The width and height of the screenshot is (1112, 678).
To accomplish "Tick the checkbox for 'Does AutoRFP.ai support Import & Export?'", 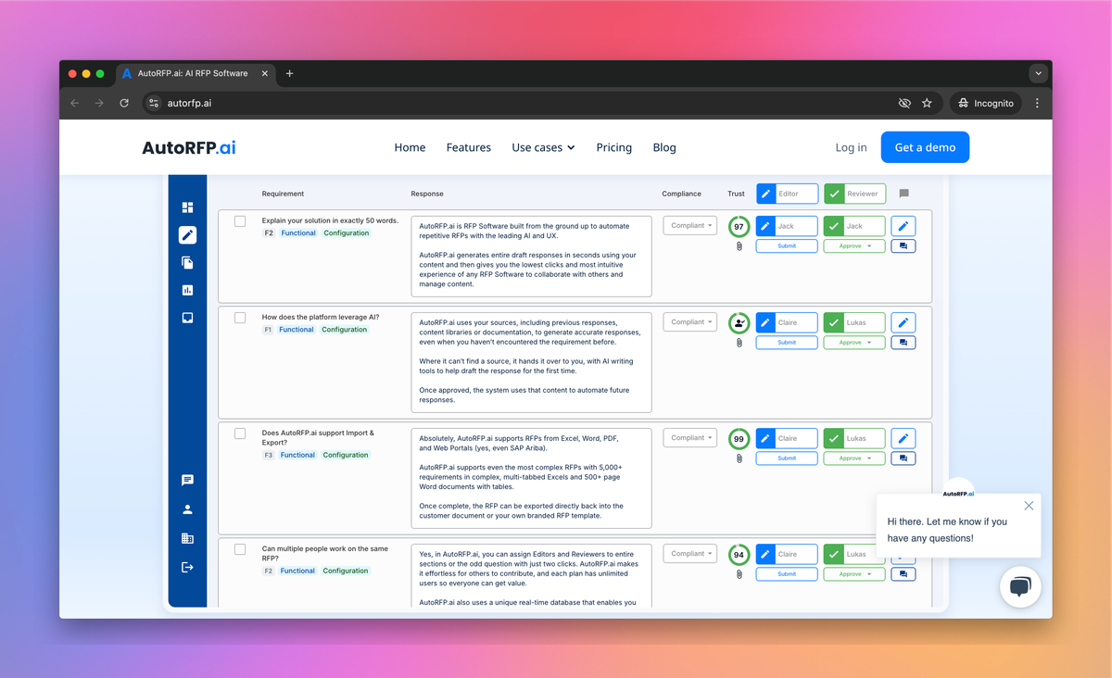I will tap(240, 433).
